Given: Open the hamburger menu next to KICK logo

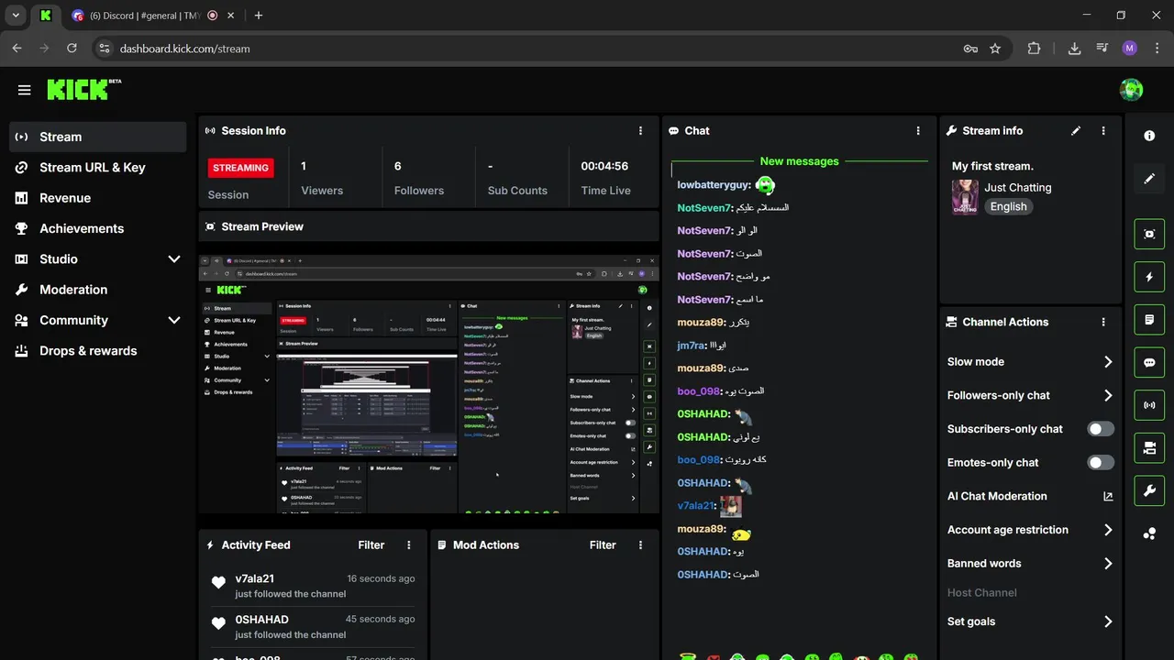Looking at the screenshot, I should 25,90.
